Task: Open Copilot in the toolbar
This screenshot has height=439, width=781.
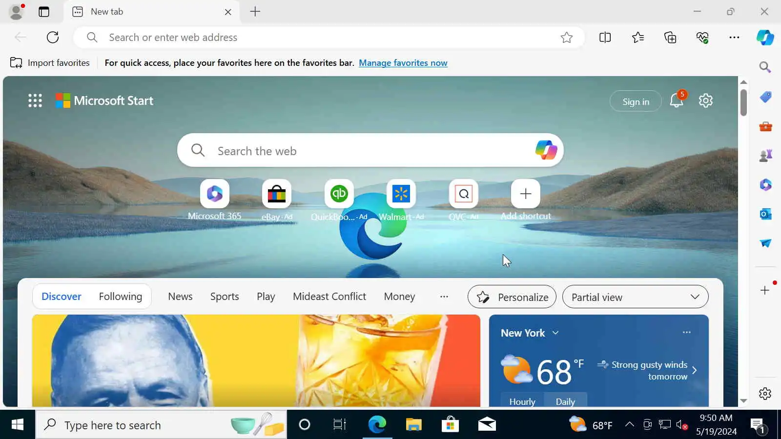Action: coord(765,38)
